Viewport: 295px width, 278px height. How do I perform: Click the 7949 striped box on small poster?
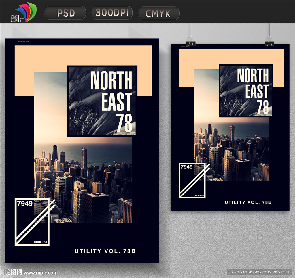(x=192, y=181)
